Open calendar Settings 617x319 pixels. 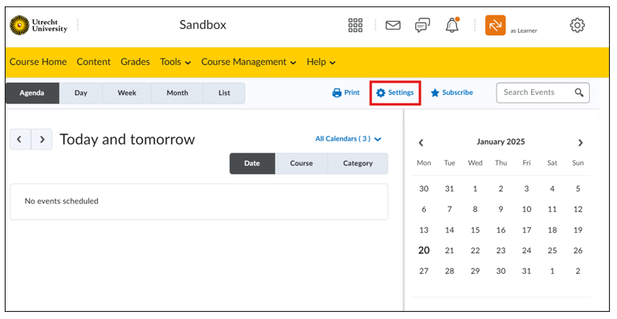(x=395, y=92)
